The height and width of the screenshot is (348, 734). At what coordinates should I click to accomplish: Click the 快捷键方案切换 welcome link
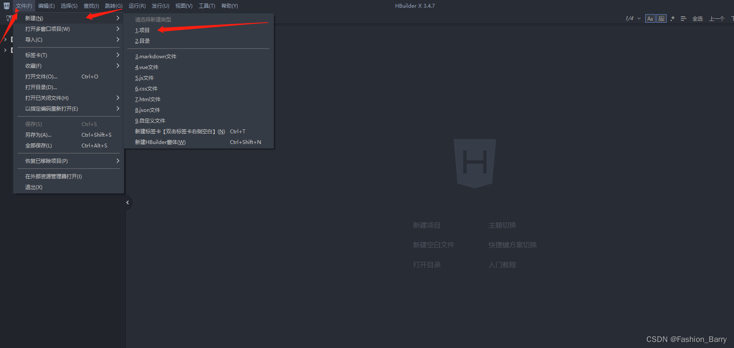point(513,245)
